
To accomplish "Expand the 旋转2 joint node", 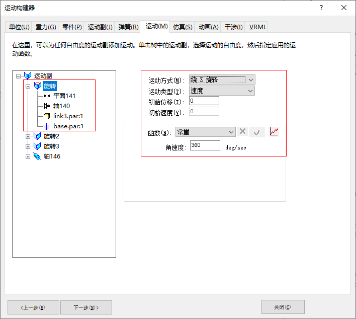I will pyautogui.click(x=28, y=136).
